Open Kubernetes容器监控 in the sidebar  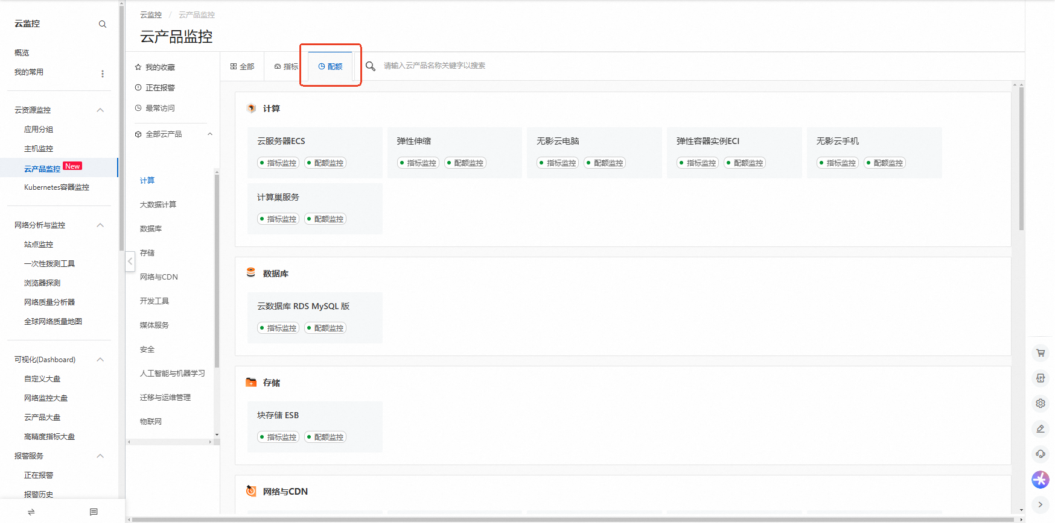pos(57,187)
